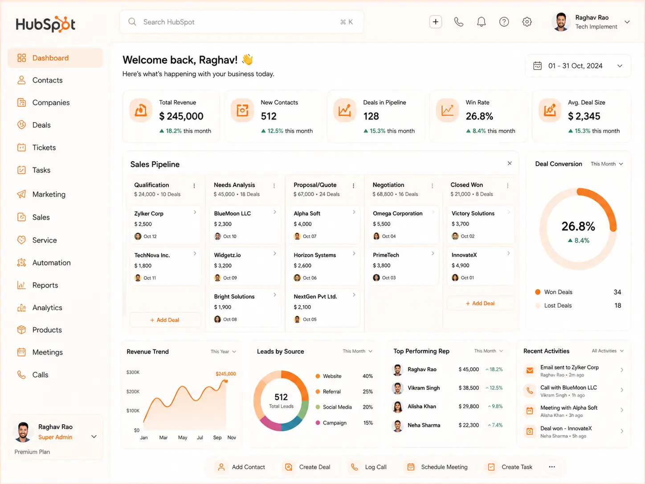
Task: Open settings gear icon in header
Action: 527,22
